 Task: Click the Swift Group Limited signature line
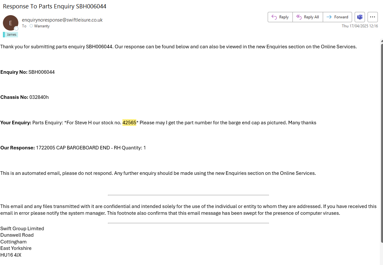coord(22,229)
